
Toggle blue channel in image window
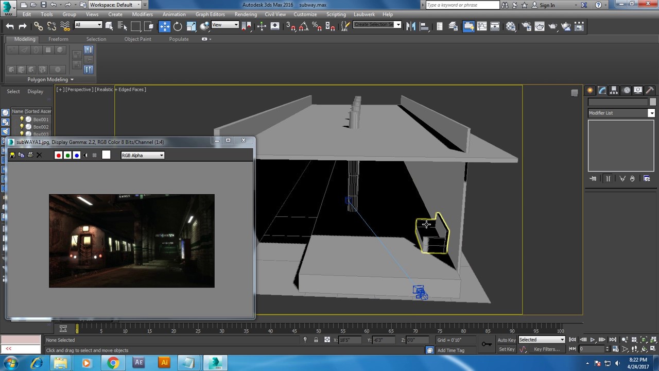pyautogui.click(x=77, y=155)
